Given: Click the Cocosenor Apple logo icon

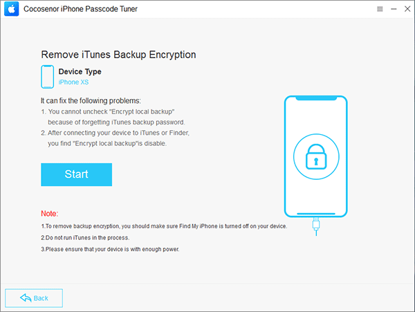Looking at the screenshot, I should pos(12,9).
